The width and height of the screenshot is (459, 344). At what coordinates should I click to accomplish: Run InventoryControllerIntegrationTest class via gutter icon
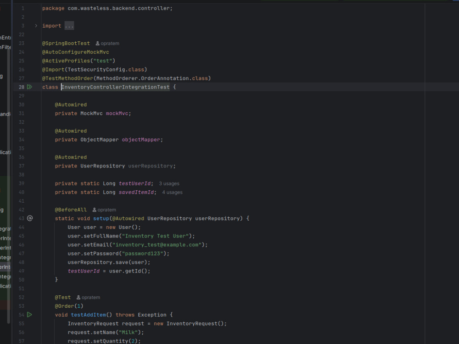(29, 87)
